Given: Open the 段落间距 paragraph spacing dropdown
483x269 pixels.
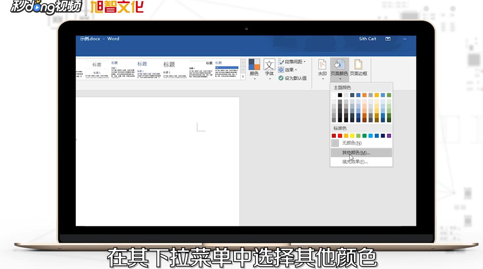Looking at the screenshot, I should [292, 62].
